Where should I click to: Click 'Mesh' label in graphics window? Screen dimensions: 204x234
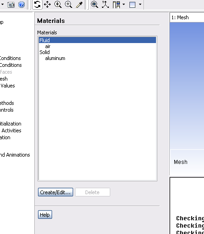(181, 162)
